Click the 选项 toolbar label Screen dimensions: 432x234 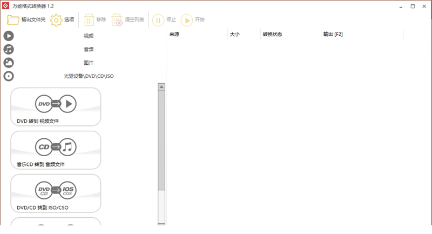click(69, 19)
